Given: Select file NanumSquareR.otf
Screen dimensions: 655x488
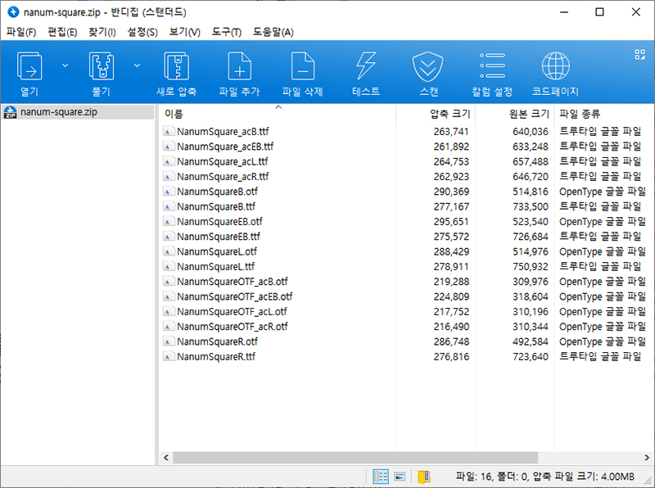Looking at the screenshot, I should [x=217, y=341].
